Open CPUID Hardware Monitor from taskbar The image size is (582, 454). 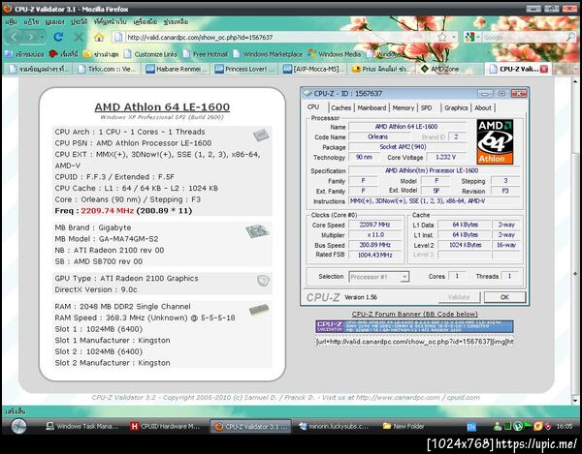click(165, 426)
